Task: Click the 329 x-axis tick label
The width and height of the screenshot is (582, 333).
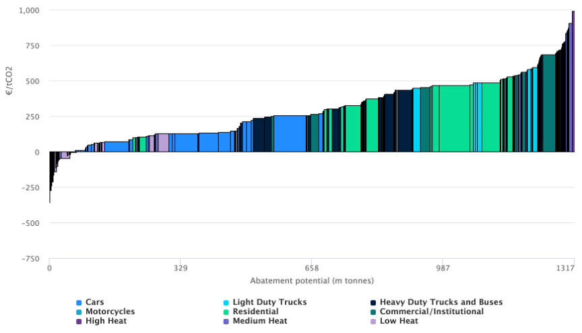Action: [181, 268]
